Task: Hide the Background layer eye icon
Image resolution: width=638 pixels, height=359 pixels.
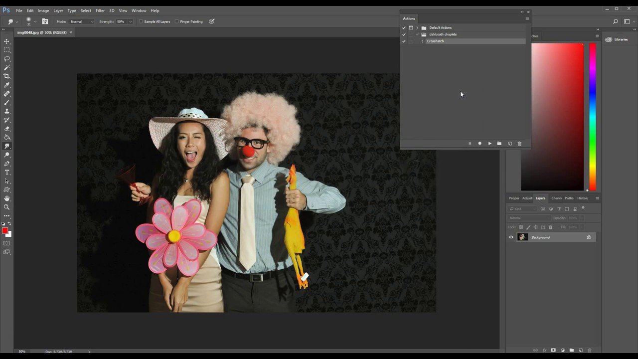Action: (511, 237)
